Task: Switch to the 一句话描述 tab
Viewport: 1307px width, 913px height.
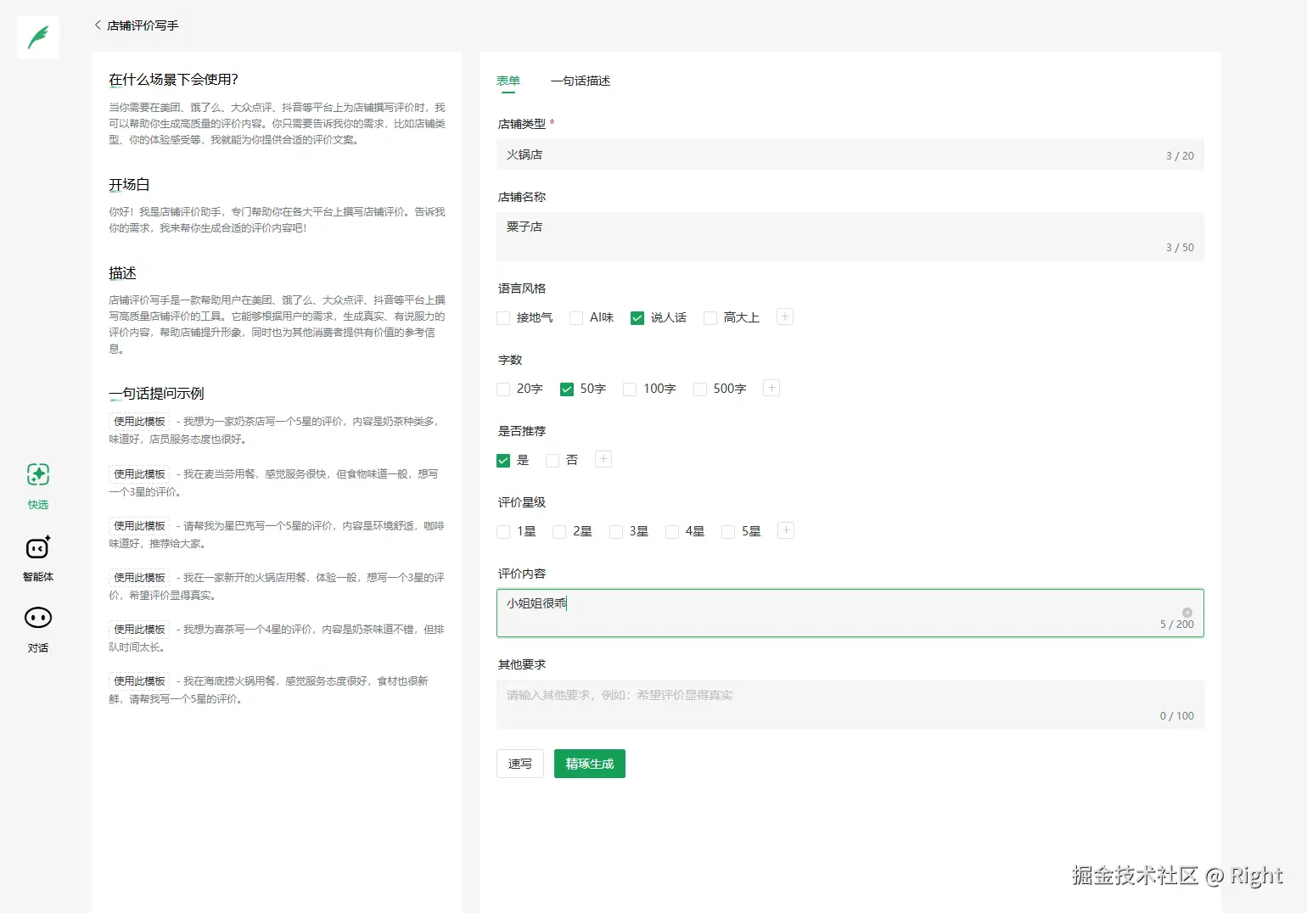Action: click(x=581, y=81)
